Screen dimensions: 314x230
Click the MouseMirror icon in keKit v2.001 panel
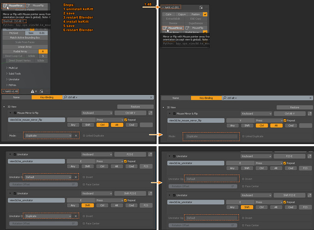164,28
